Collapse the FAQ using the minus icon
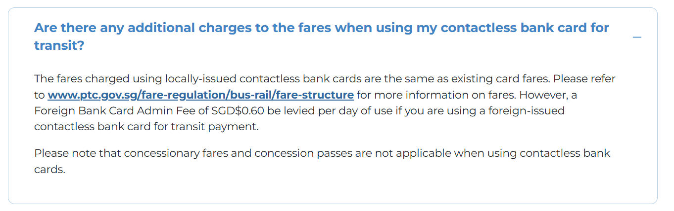This screenshot has width=674, height=211. pos(637,37)
